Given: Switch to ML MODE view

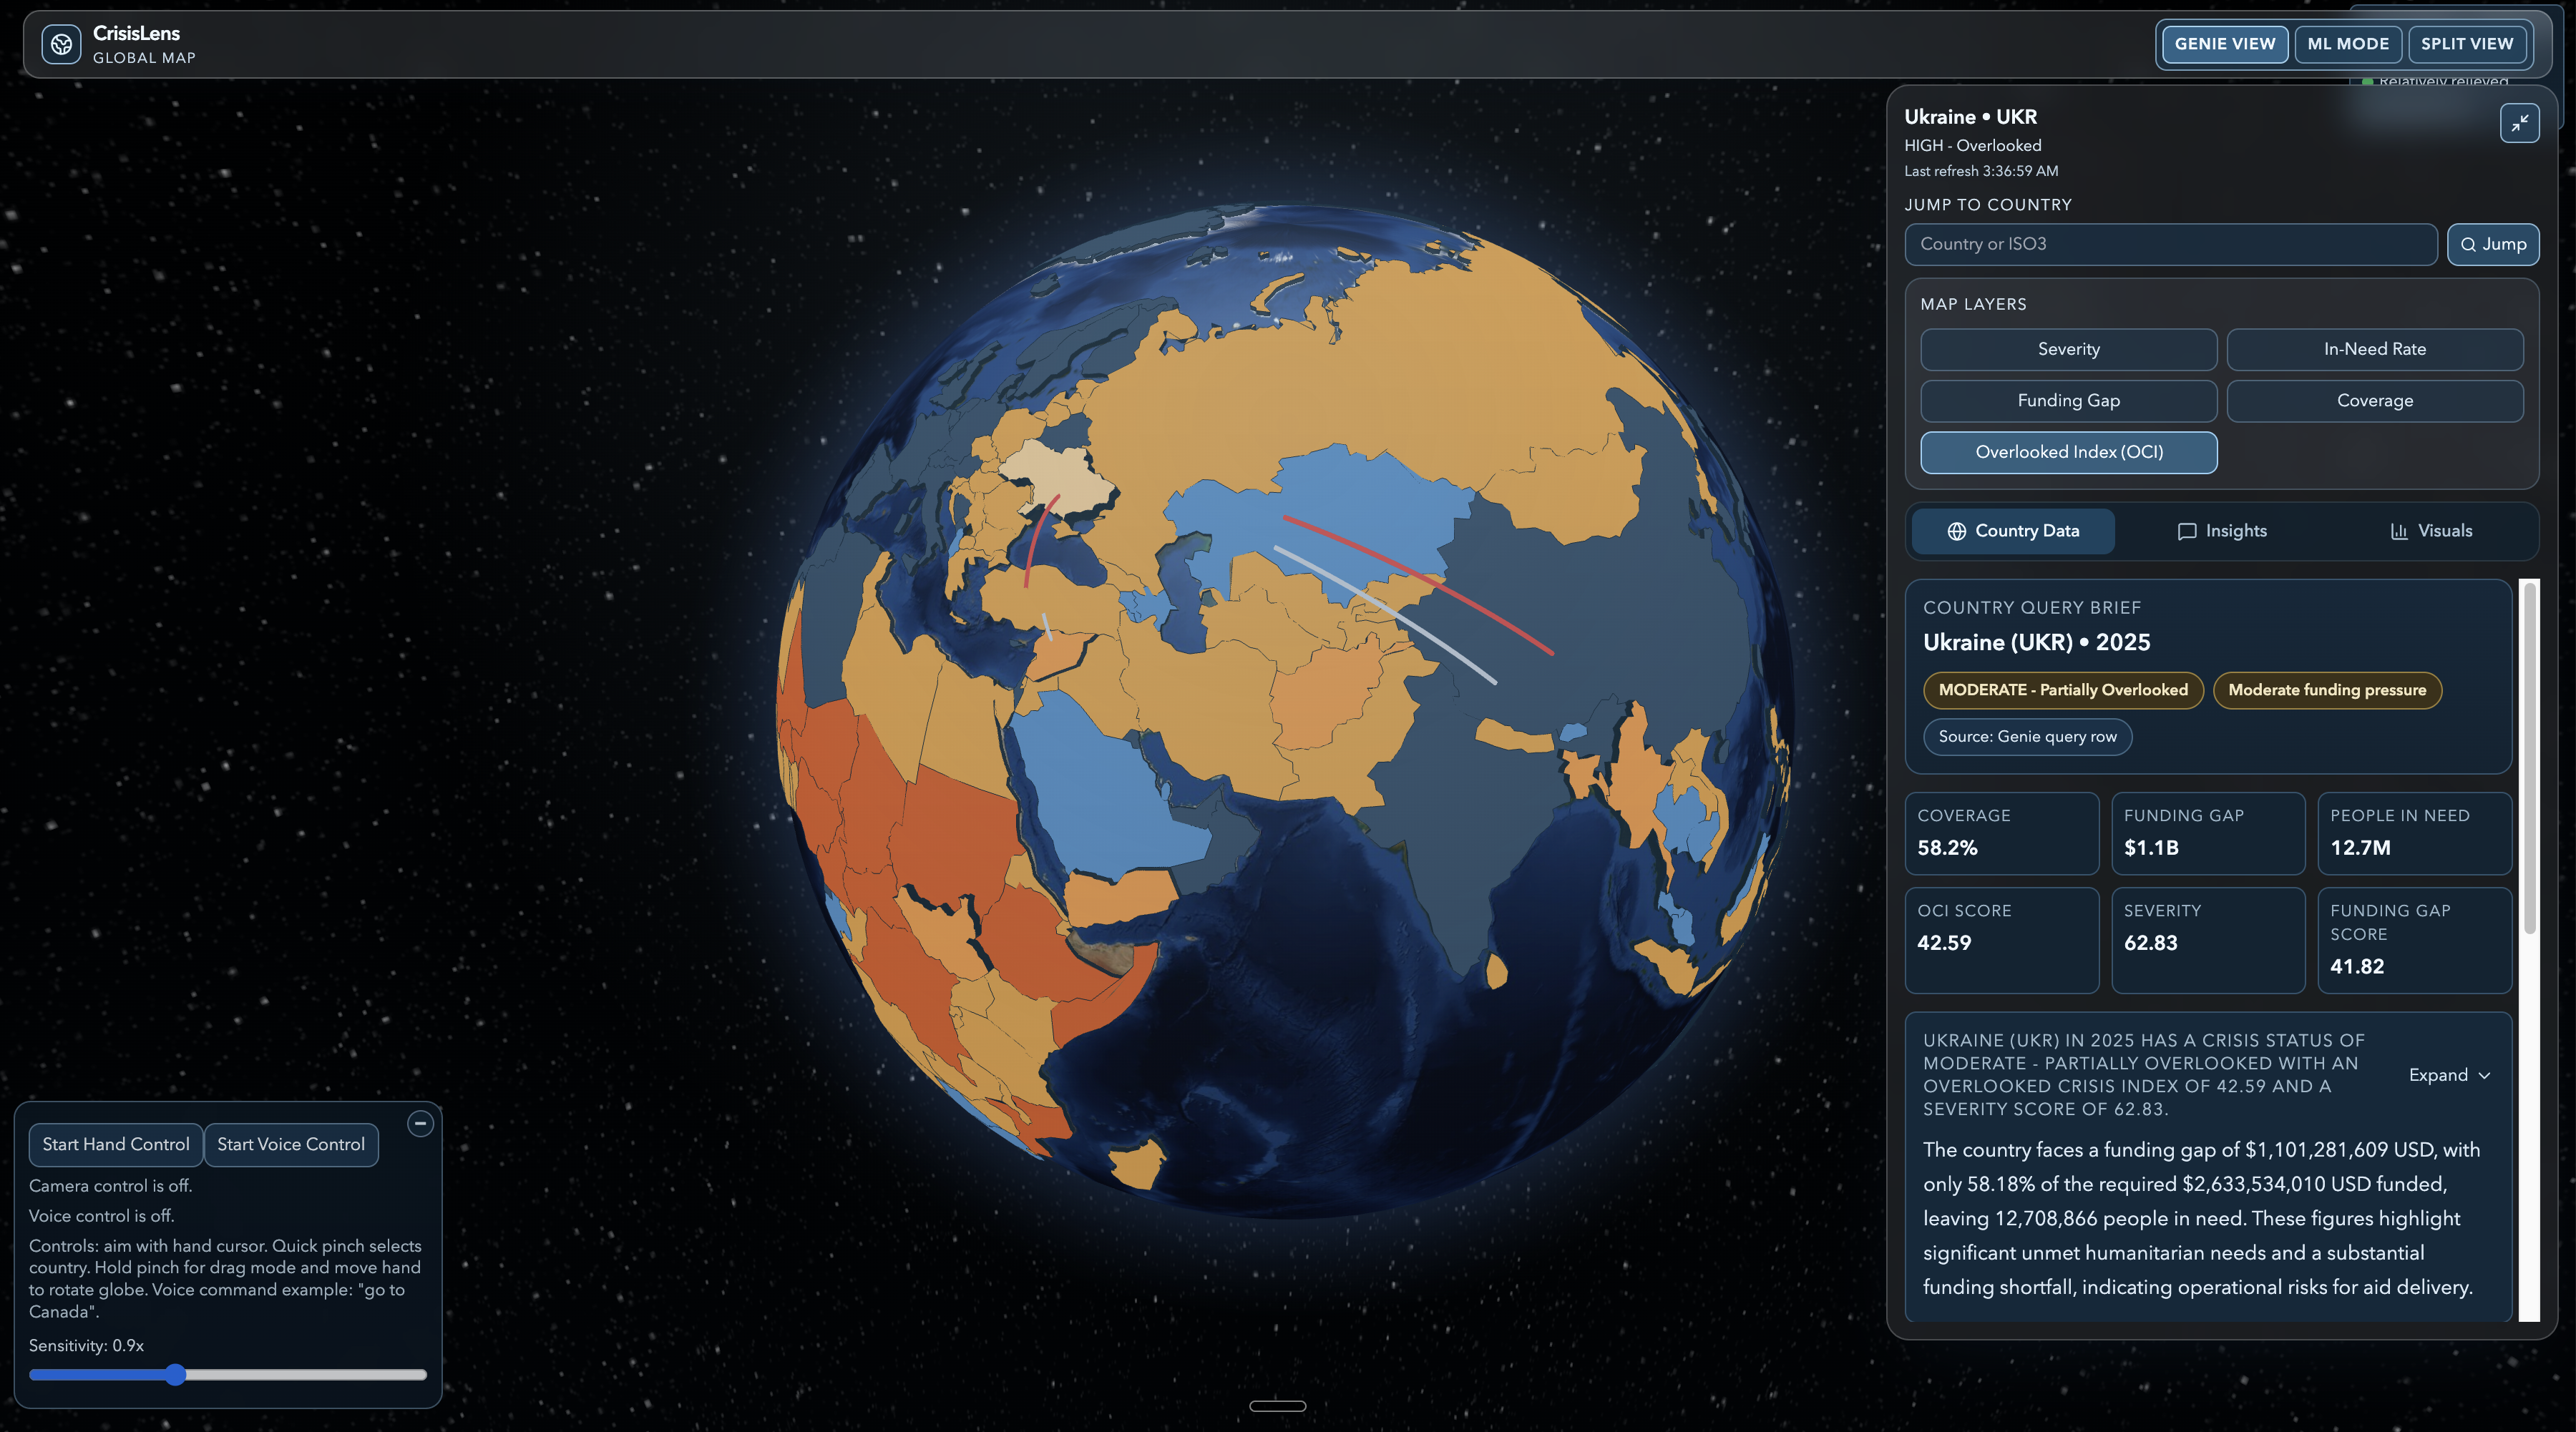Looking at the screenshot, I should 2347,44.
